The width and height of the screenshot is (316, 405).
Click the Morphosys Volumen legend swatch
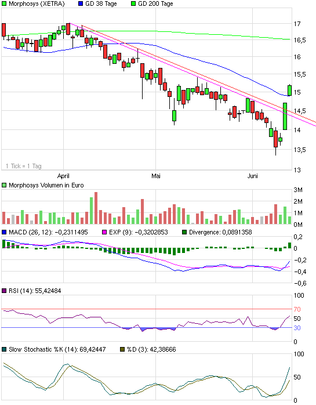tap(4, 185)
